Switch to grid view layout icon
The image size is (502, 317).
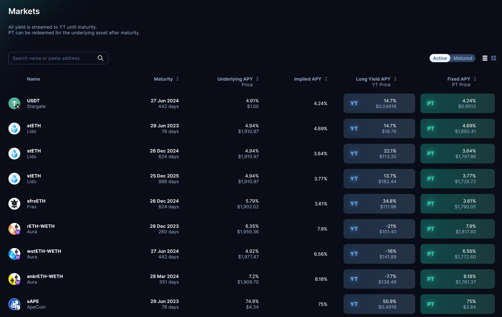[494, 58]
